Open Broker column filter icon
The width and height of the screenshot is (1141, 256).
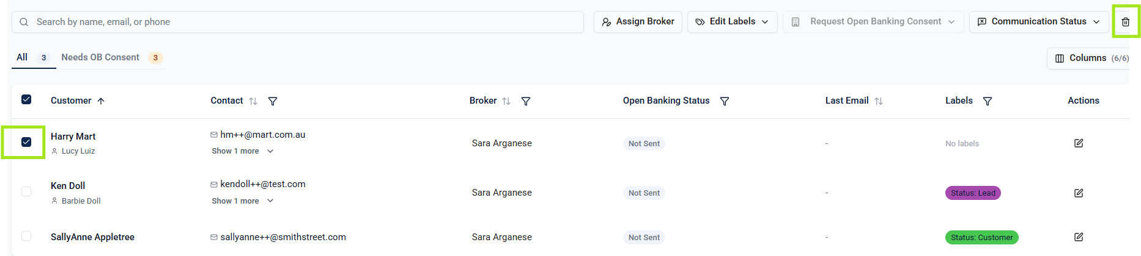click(x=525, y=101)
